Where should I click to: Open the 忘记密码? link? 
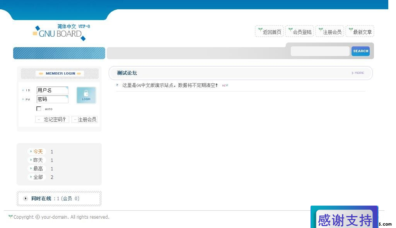[x=52, y=119]
